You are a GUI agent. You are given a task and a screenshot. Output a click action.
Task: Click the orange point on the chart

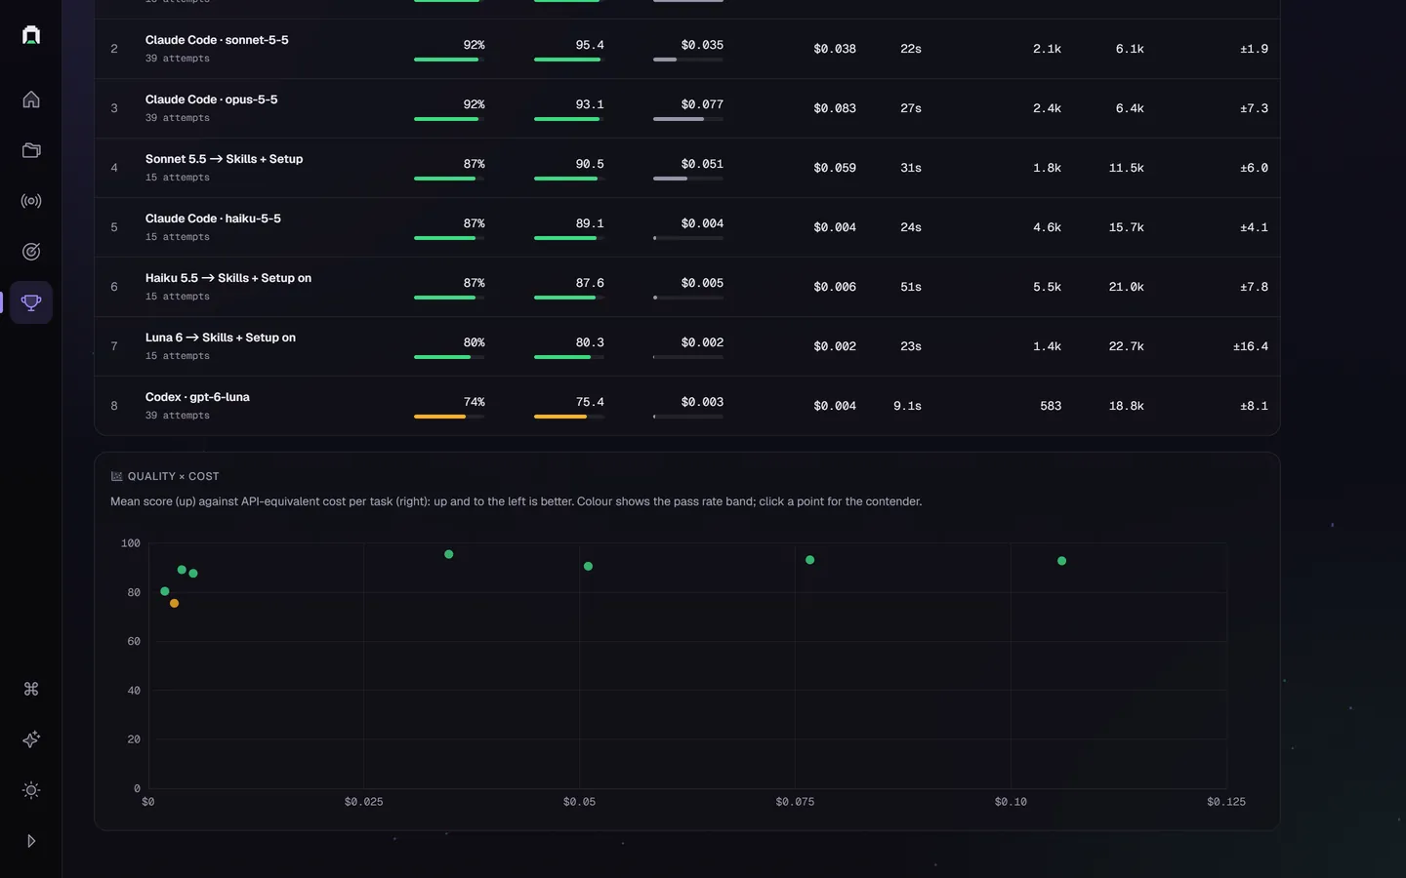[x=175, y=604]
